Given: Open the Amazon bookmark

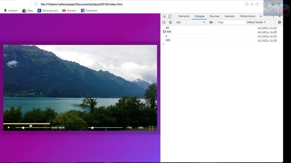Looking at the screenshot, I should (11, 10).
